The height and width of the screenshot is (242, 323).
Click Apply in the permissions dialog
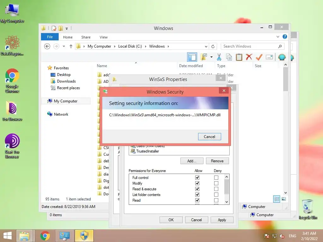tap(222, 220)
